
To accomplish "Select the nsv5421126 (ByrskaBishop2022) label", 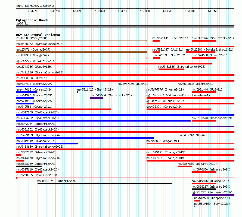I will click(40, 72).
